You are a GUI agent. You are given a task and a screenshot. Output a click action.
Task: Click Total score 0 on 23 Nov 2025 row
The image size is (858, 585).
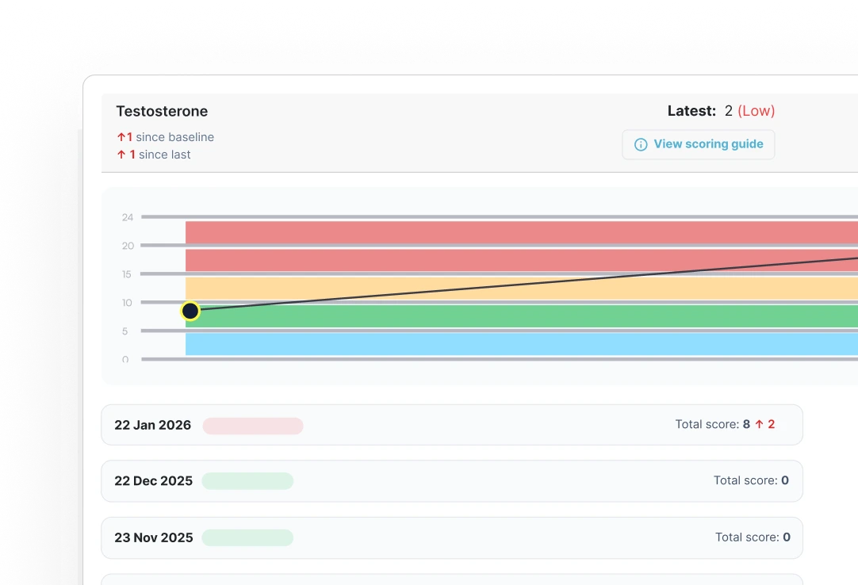tap(752, 537)
